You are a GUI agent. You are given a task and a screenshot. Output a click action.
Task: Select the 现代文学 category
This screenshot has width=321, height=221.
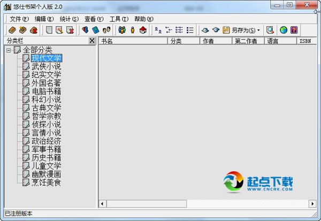pos(47,58)
